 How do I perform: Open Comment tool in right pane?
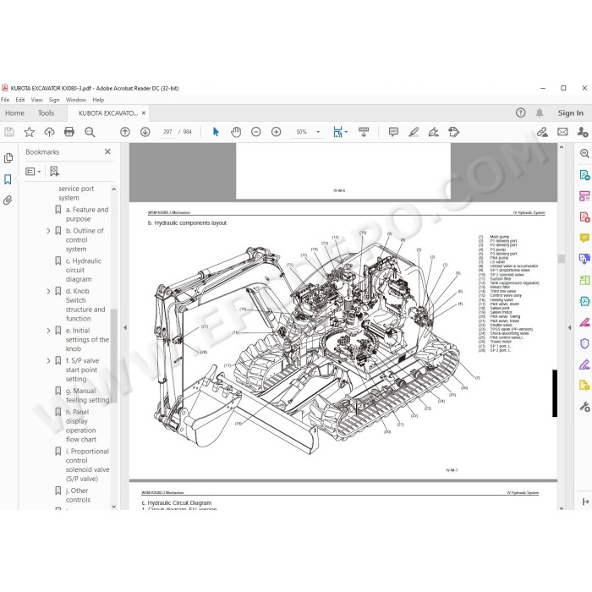[x=584, y=238]
